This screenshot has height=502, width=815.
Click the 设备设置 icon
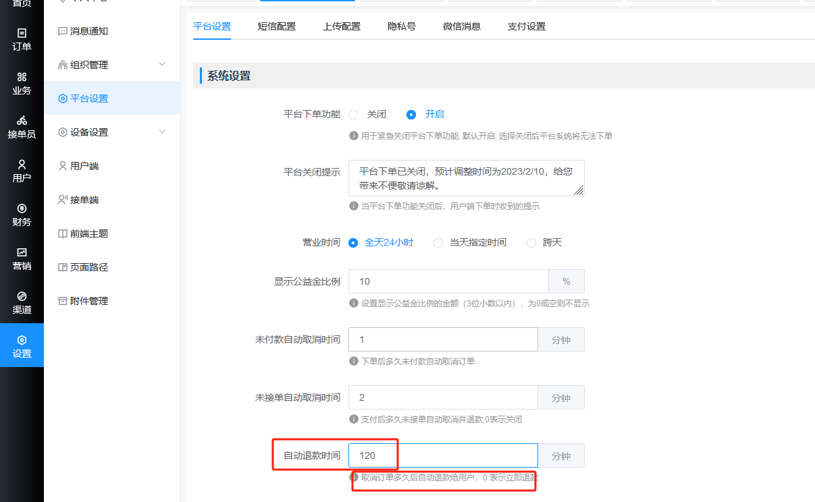coord(63,132)
